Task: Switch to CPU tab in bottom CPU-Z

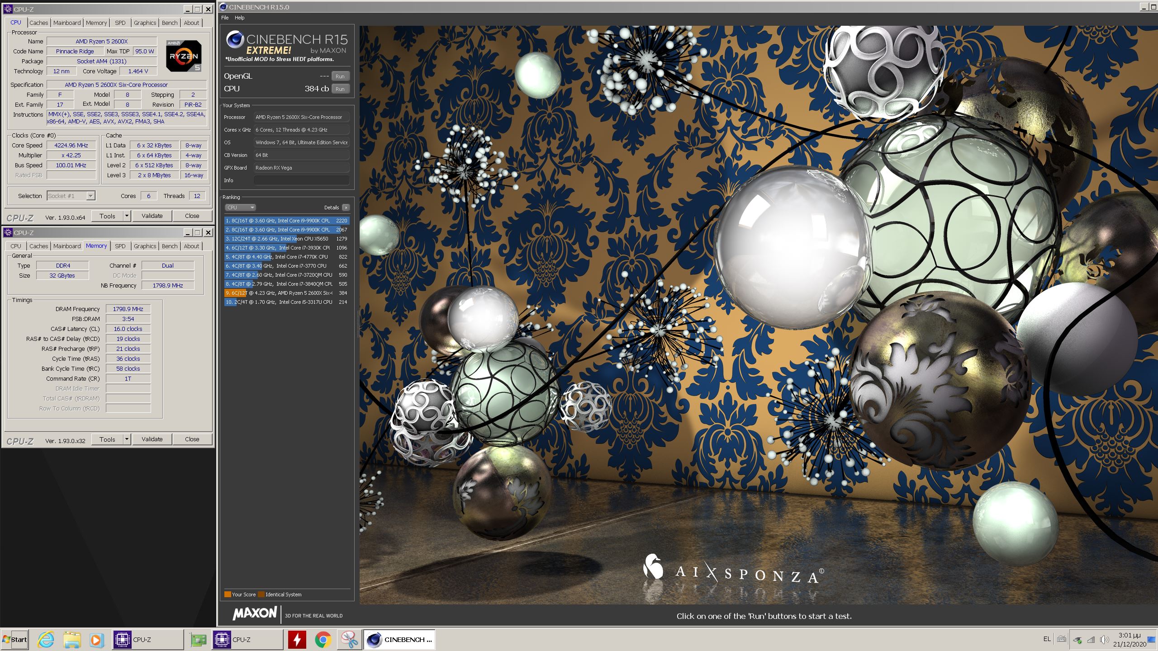Action: point(16,246)
